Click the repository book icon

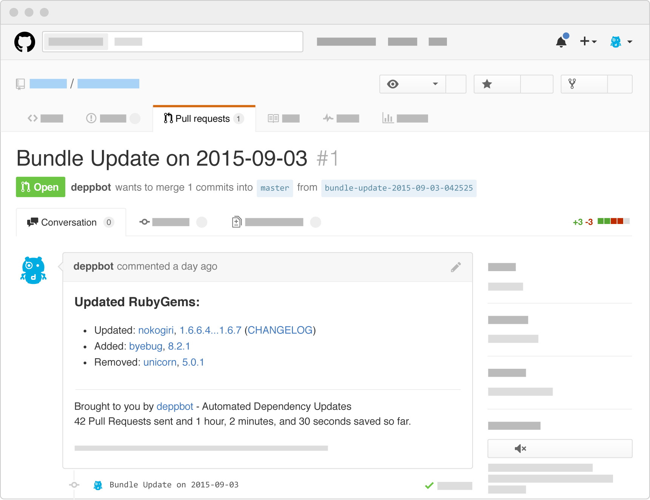pos(20,84)
